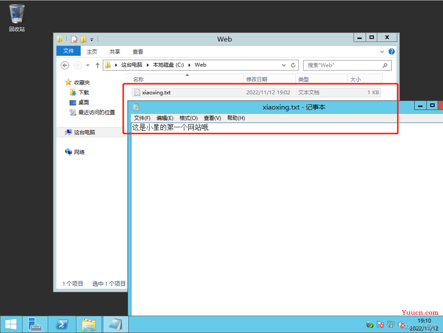The image size is (443, 333).
Task: Open Notepad 文件(F) menu
Action: (x=142, y=118)
